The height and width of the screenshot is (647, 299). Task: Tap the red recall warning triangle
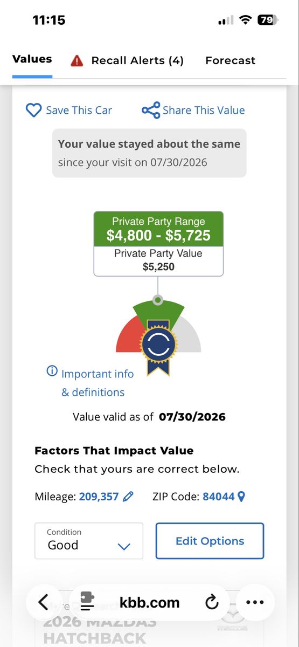(x=77, y=61)
